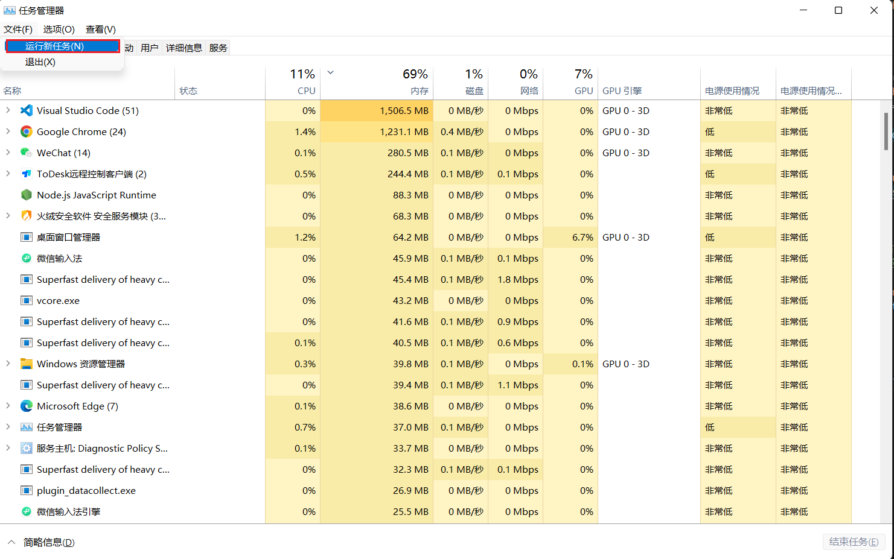Select the plugin_datacollect.exe process icon
The width and height of the screenshot is (894, 559).
click(27, 490)
